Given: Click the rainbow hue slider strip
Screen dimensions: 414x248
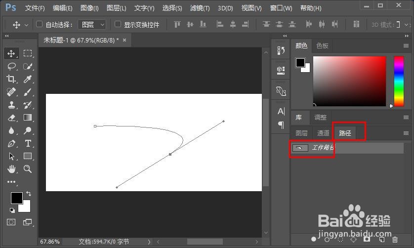Looking at the screenshot, I should pos(399,81).
